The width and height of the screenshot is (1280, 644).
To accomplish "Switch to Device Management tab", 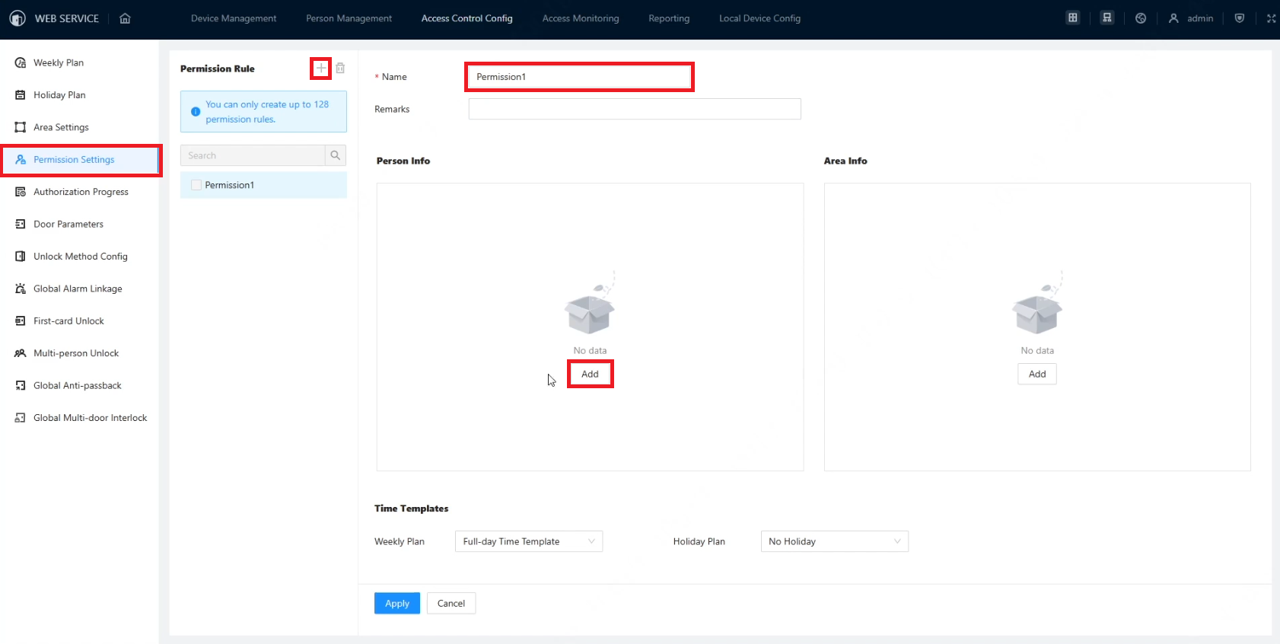I will tap(234, 18).
